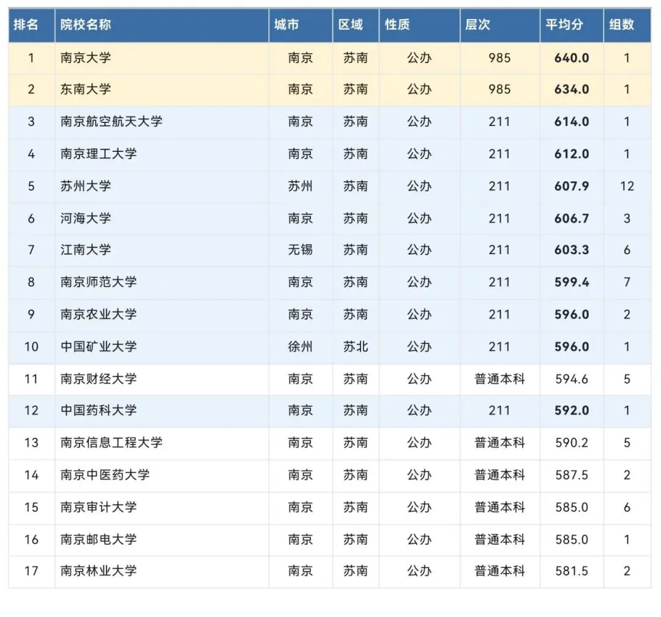Select 中国药科大学 in the list
The image size is (661, 617).
click(99, 410)
